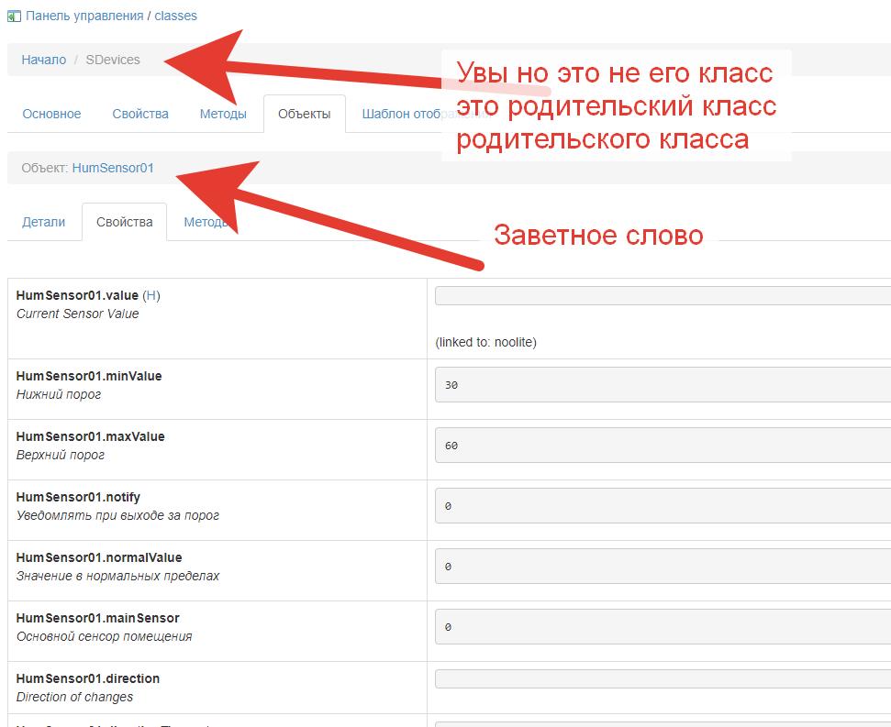The image size is (891, 727).
Task: Click the direction input field
Action: [x=663, y=678]
